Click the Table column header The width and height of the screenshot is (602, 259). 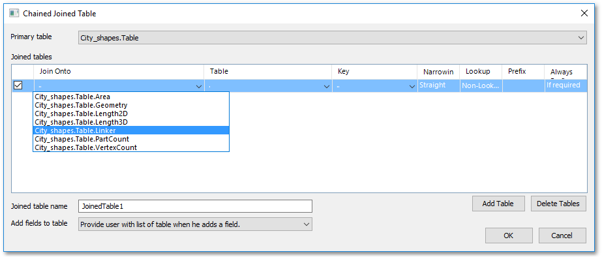pos(268,72)
